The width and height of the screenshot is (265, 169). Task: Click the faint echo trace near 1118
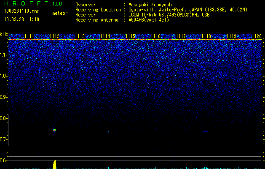206,131
